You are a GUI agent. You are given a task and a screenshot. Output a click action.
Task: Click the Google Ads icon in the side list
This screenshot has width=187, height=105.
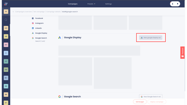point(33,33)
